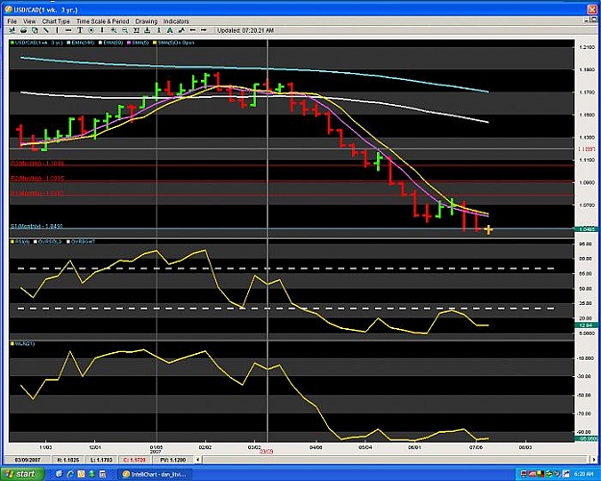Click the zoom out magnifier icon
601x481 pixels.
click(x=125, y=30)
